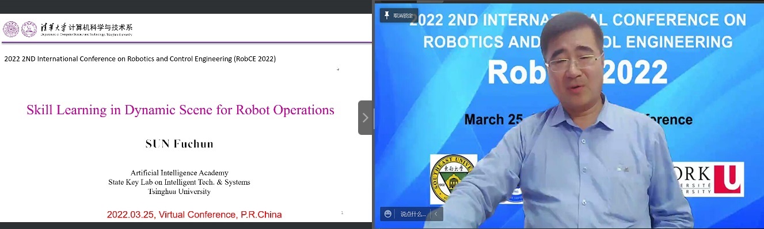Image resolution: width=764 pixels, height=229 pixels.
Task: Click the Tsinghua University affiliation line
Action: click(x=179, y=192)
